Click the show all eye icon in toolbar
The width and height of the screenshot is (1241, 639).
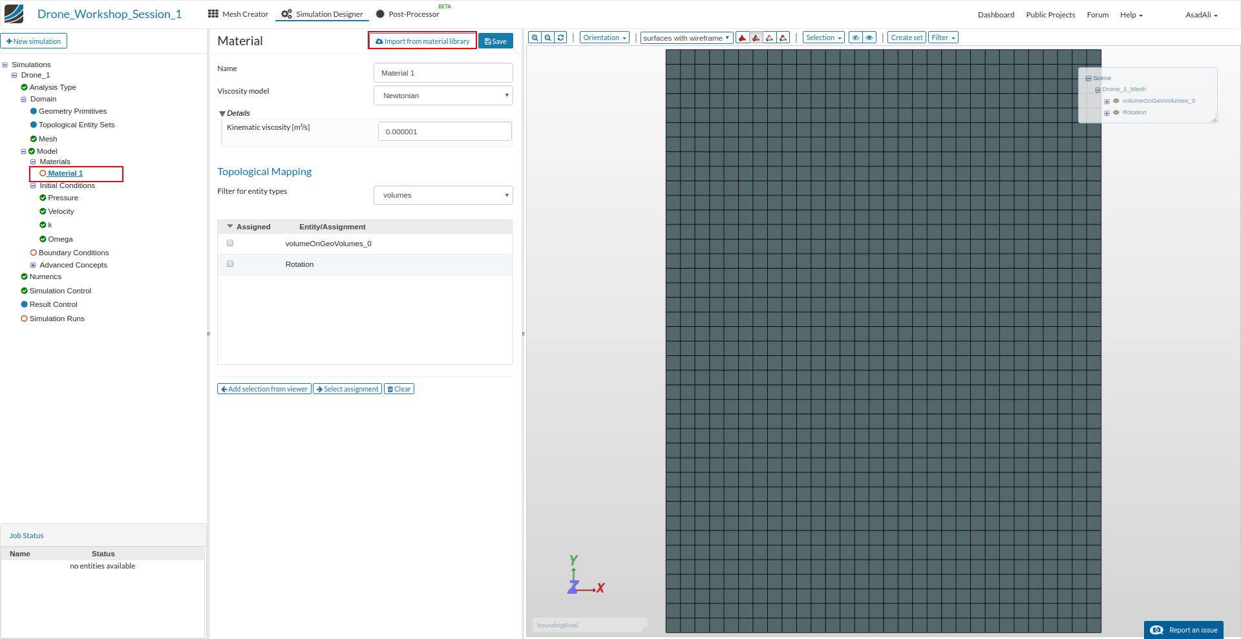869,37
